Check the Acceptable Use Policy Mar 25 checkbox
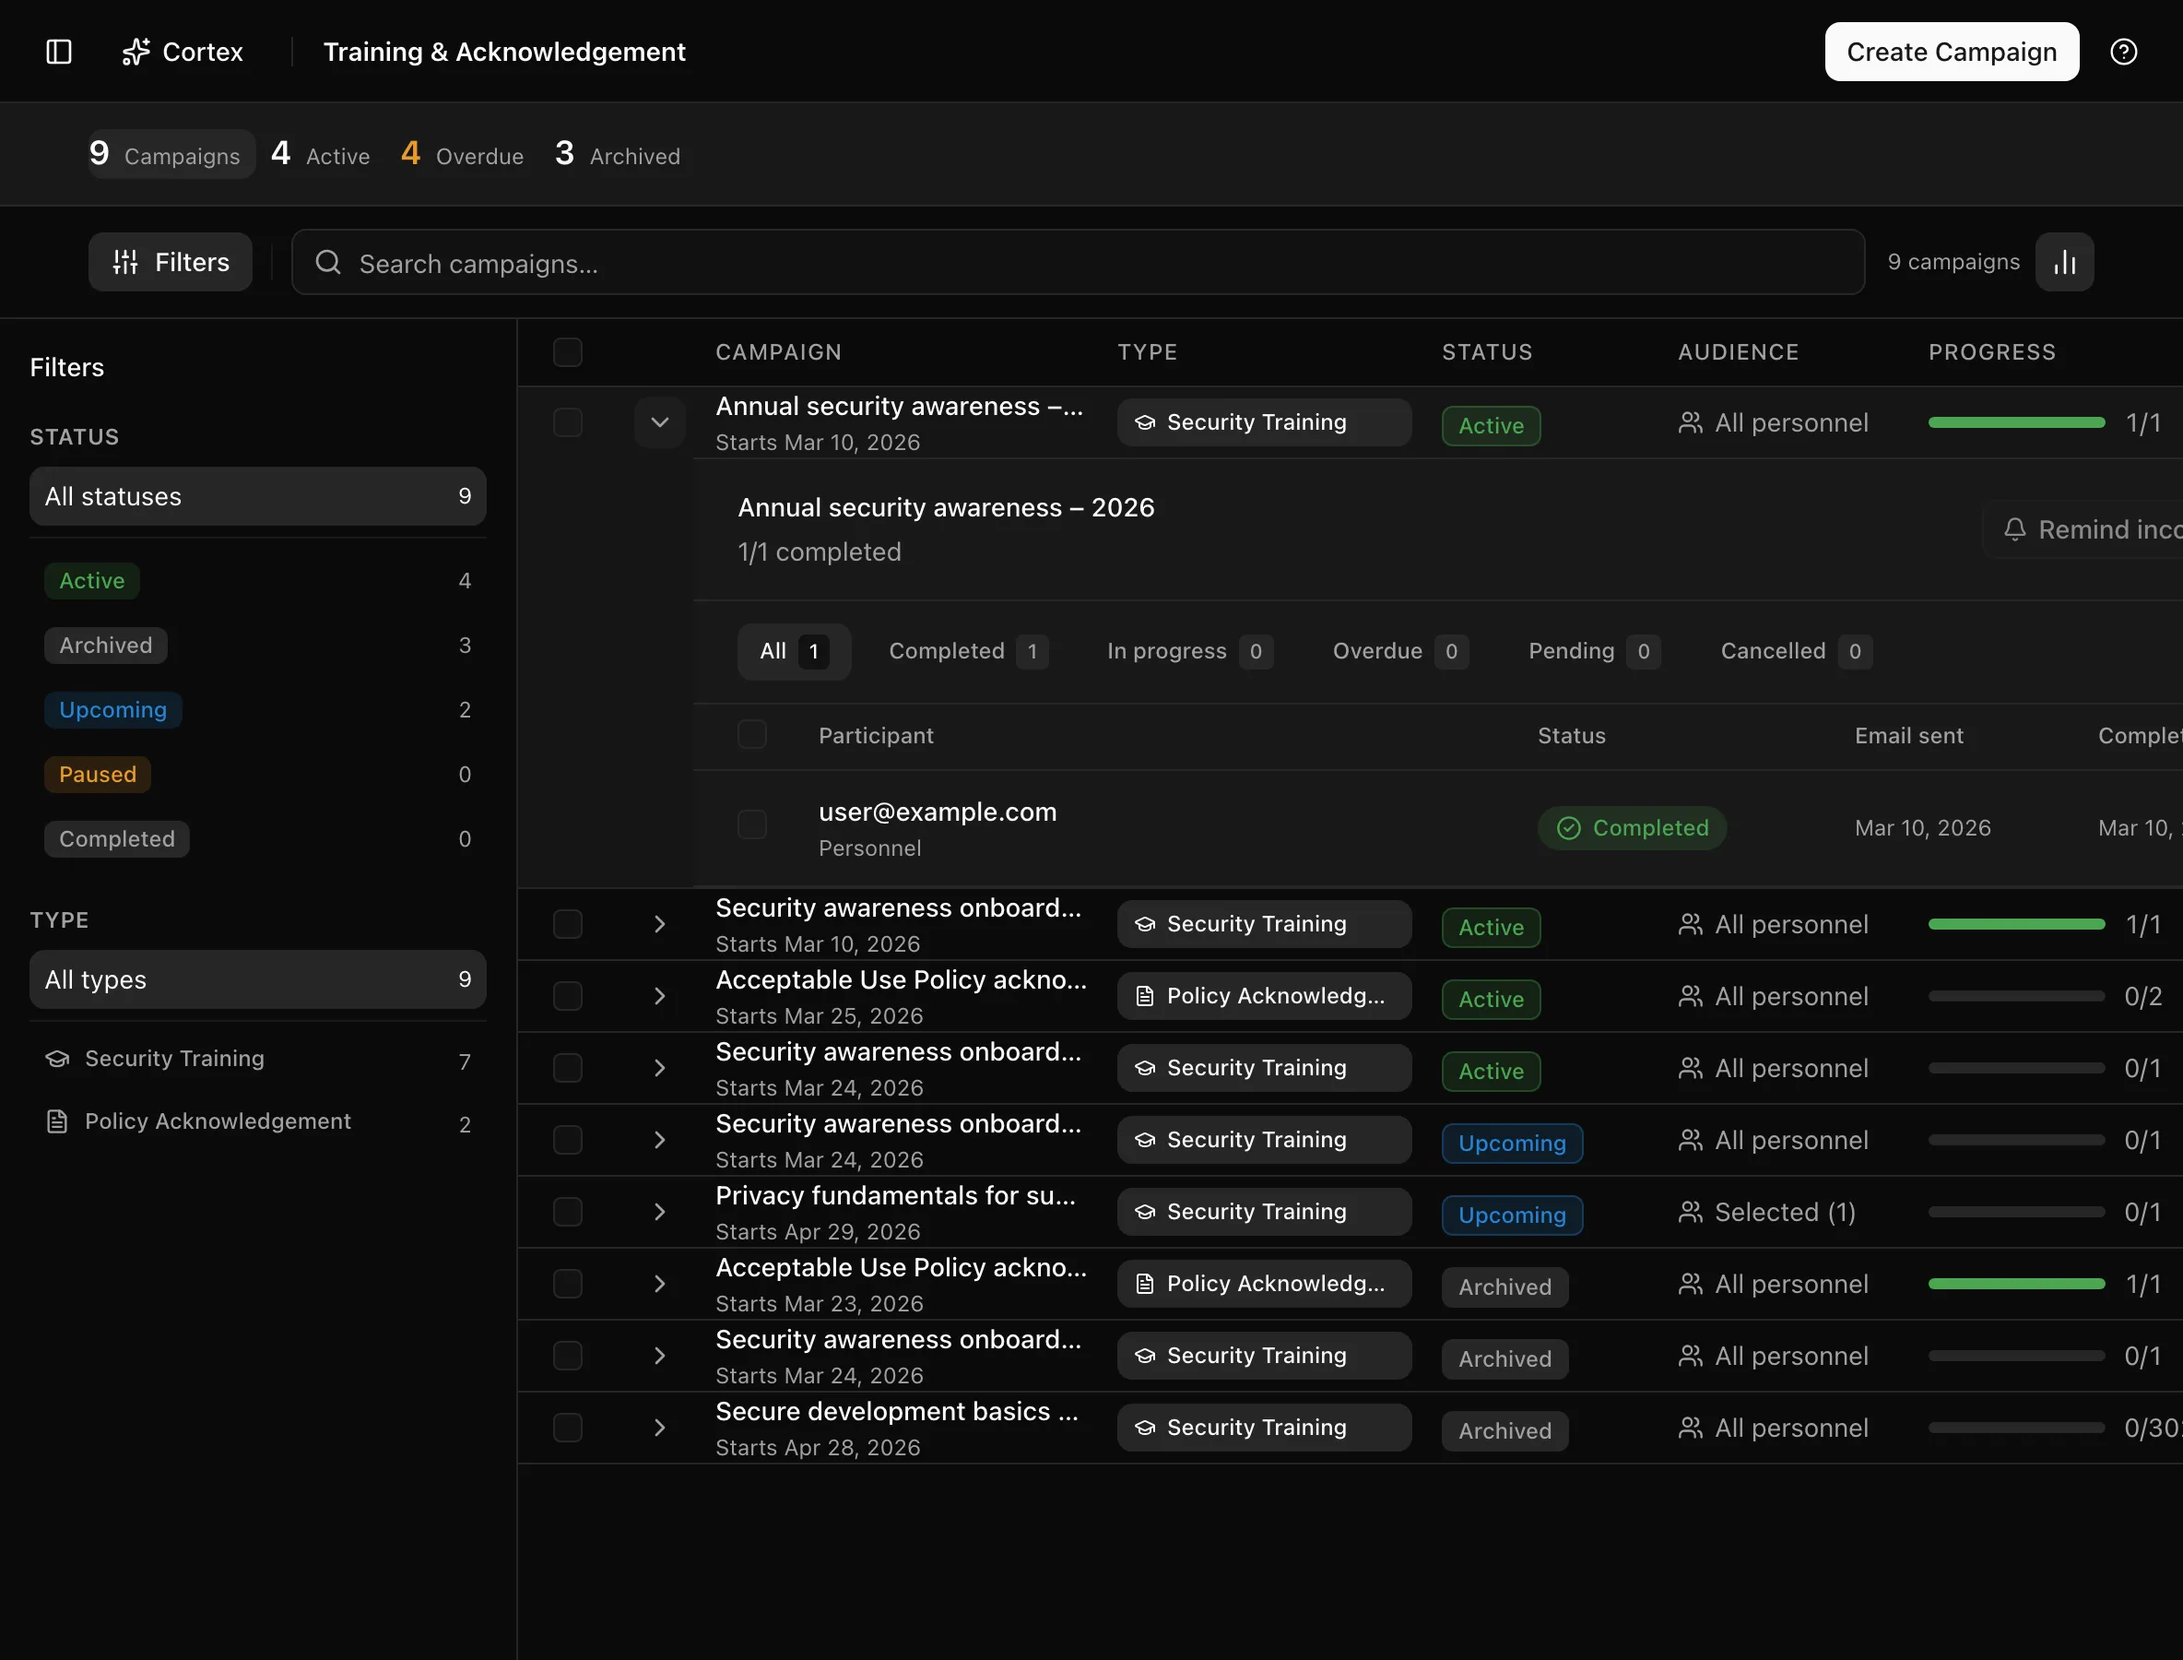The image size is (2183, 1660). [567, 996]
